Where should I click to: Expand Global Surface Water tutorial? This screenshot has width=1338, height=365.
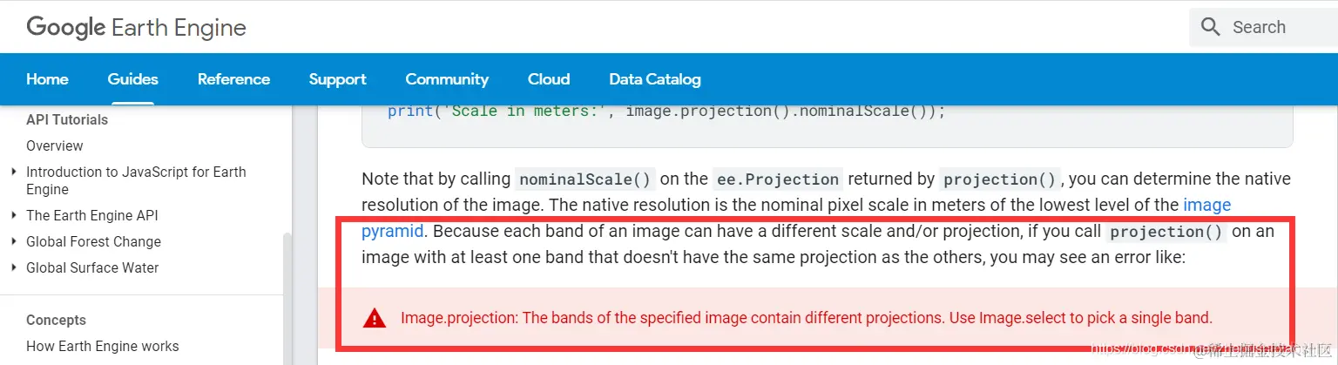(14, 267)
